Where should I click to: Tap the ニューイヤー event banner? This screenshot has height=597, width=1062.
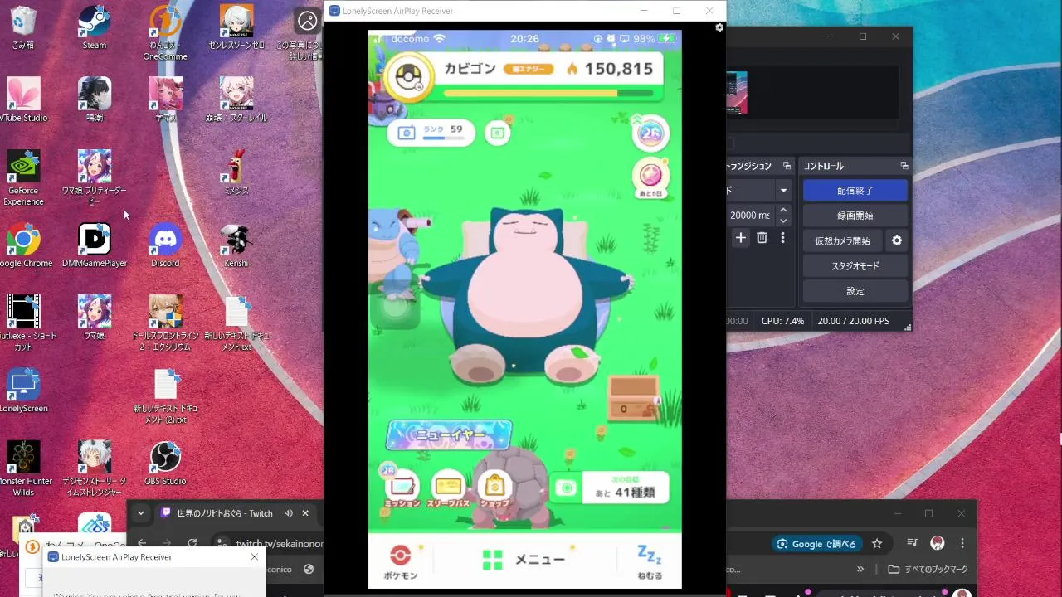pyautogui.click(x=449, y=434)
